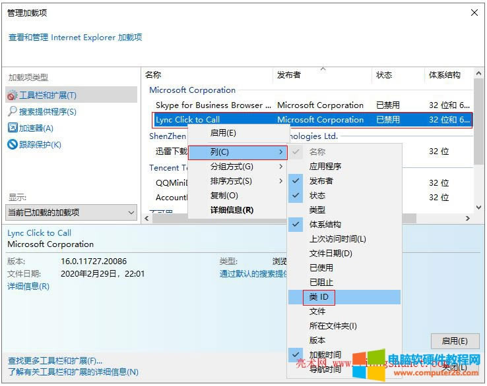487x386 pixels.
Task: Expand the 分组方式(G) submenu
Action: [x=236, y=167]
